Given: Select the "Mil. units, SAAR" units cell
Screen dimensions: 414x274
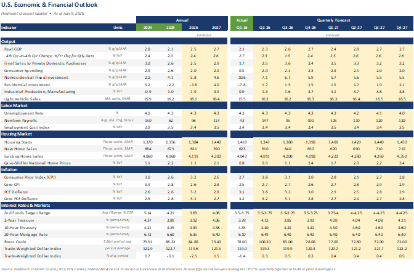Looking at the screenshot, I should (x=118, y=99).
